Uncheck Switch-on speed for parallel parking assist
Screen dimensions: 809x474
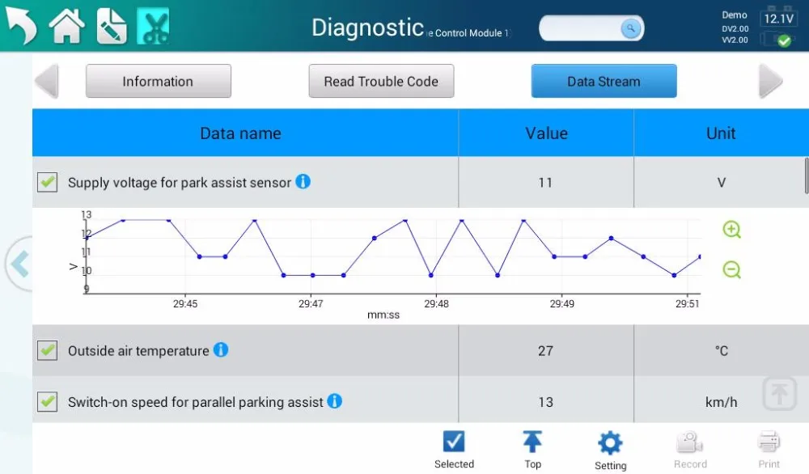[x=48, y=401]
